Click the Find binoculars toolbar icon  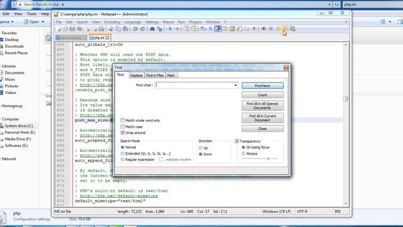point(152,29)
